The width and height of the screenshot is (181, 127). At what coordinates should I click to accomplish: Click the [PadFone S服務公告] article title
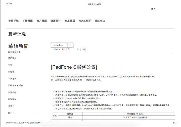74,67
